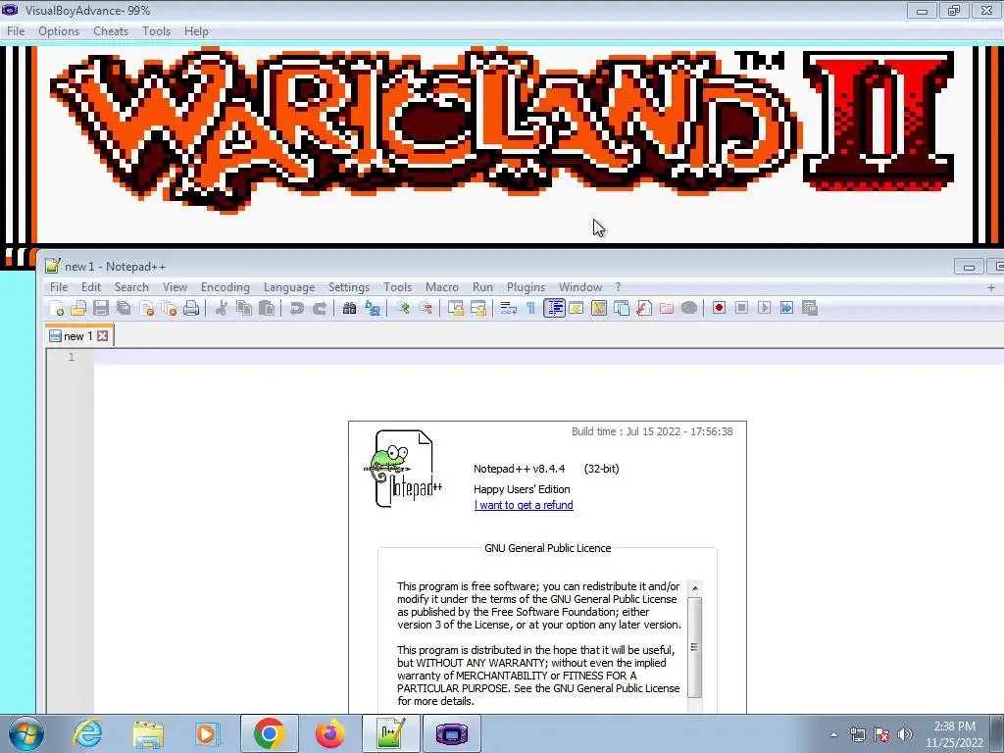Open the Language menu
The height and width of the screenshot is (753, 1004).
(x=289, y=287)
